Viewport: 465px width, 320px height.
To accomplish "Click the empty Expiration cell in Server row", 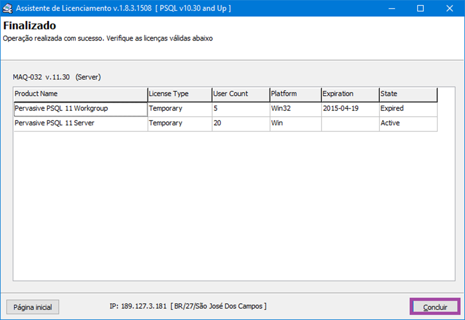I will pyautogui.click(x=350, y=124).
